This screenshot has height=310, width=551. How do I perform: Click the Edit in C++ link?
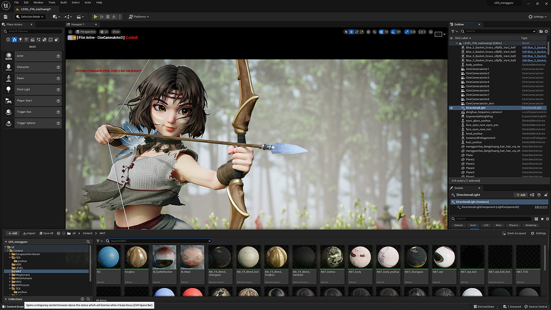point(541,207)
